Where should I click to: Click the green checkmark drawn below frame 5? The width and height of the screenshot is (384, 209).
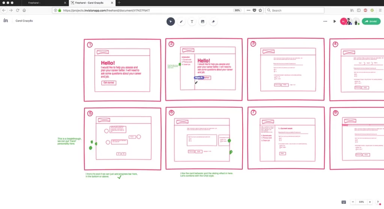(x=119, y=177)
